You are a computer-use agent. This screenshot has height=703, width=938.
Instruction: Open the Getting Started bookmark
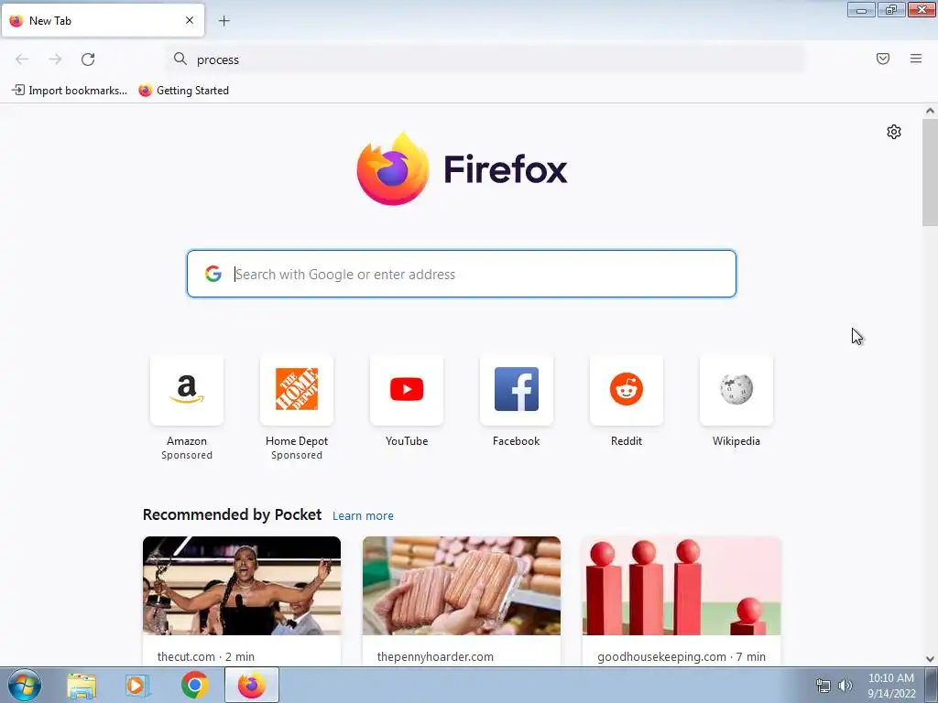point(183,91)
